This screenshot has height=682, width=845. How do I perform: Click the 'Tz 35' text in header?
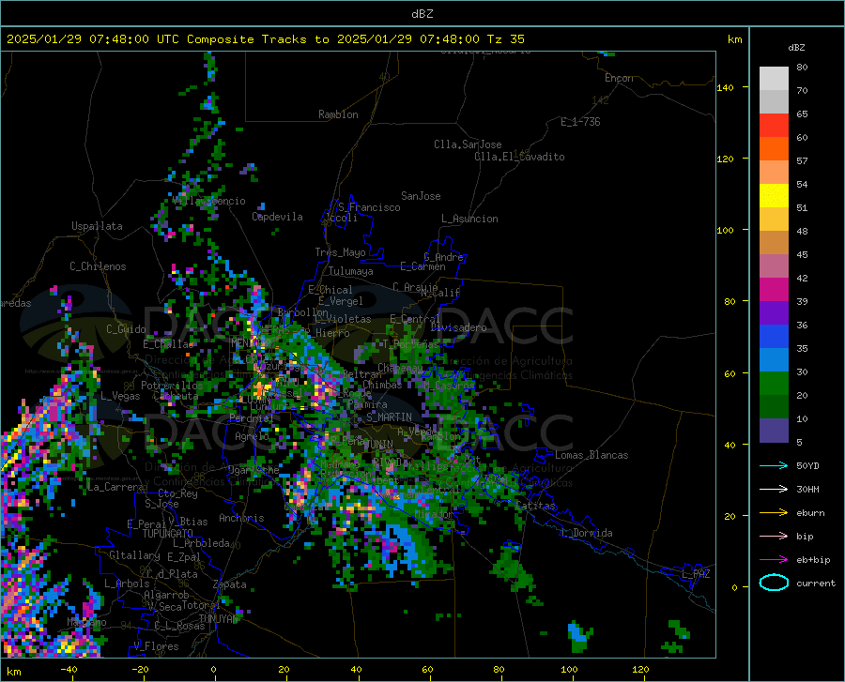505,39
